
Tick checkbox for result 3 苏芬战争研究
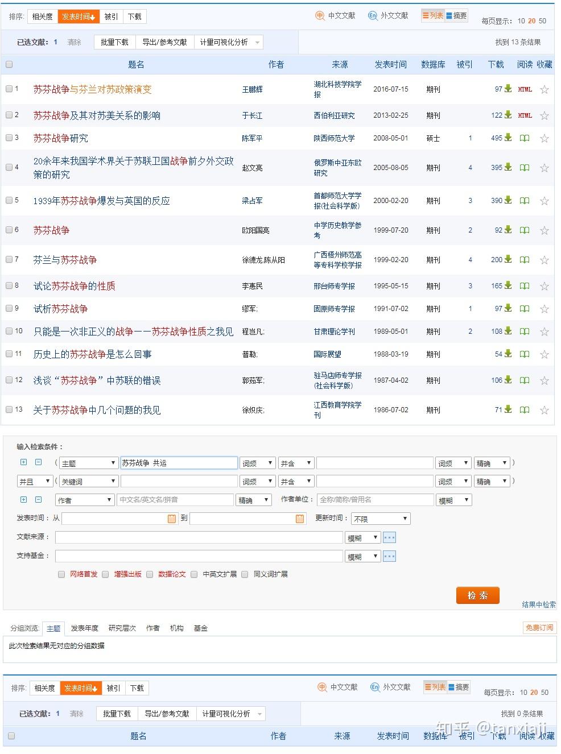(x=9, y=138)
